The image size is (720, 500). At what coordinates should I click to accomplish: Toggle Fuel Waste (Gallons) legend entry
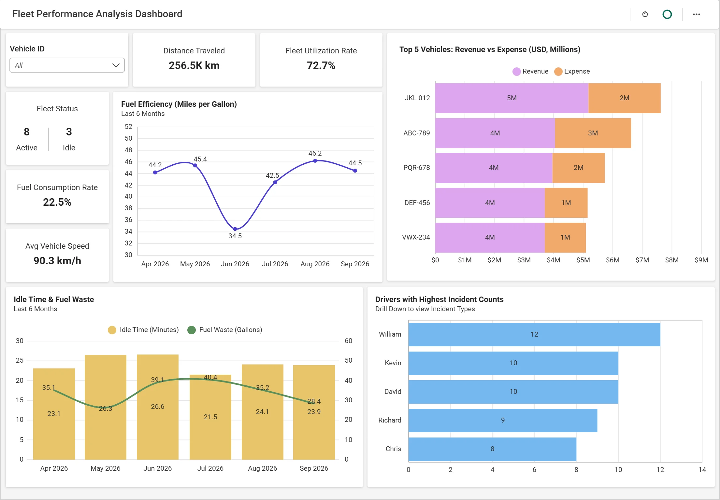pos(225,330)
